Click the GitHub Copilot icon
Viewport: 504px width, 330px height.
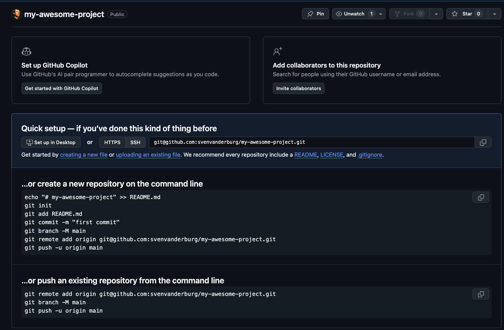coord(26,51)
